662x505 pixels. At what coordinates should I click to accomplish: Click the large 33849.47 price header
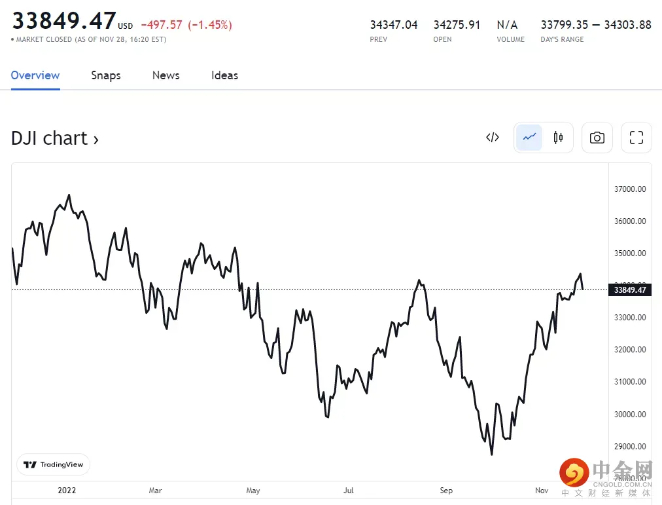64,21
